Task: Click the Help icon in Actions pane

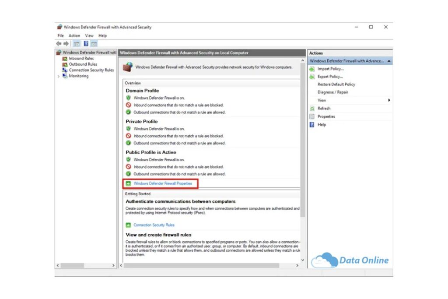Action: coord(312,125)
